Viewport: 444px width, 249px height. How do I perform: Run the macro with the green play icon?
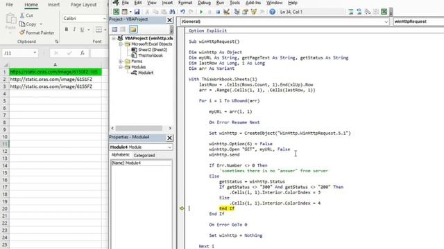point(201,12)
